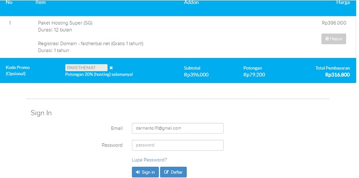Click the Potongan Rp79.200 value
359x178 pixels.
pos(254,75)
